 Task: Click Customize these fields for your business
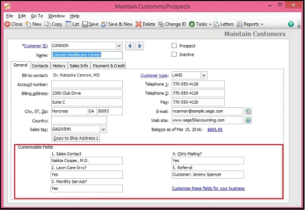(x=209, y=188)
